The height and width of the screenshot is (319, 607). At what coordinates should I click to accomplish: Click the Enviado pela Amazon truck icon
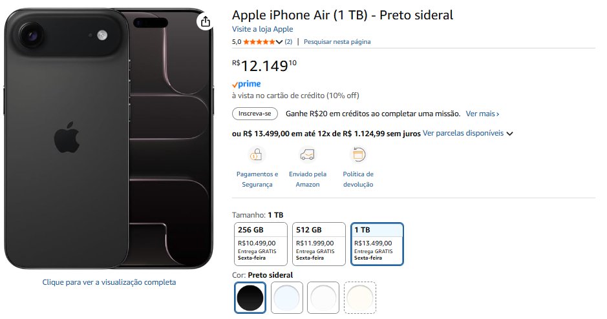pyautogui.click(x=308, y=155)
